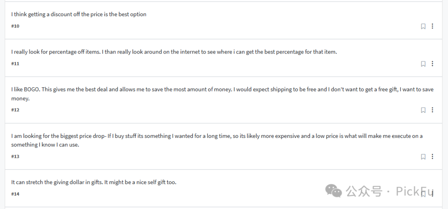Click the #14 response number label

coord(15,194)
